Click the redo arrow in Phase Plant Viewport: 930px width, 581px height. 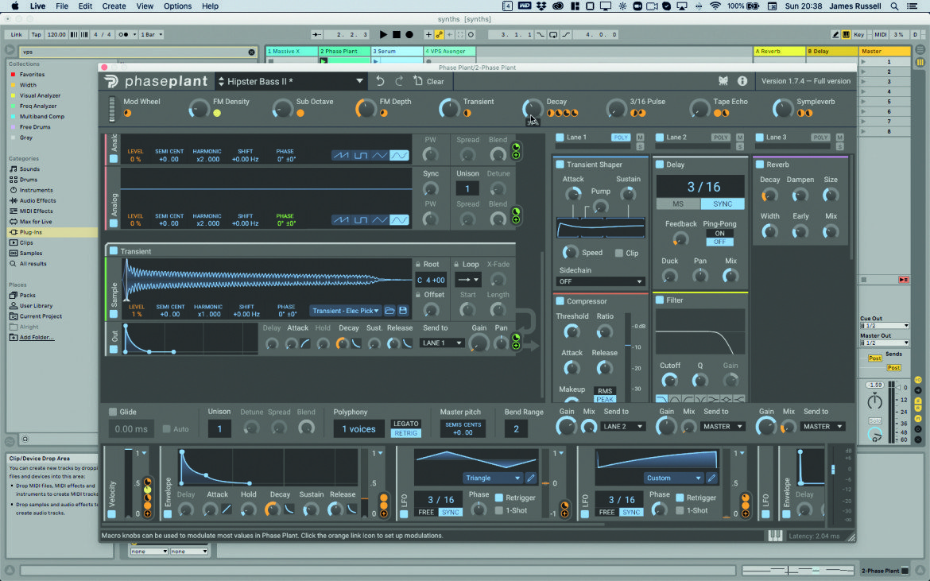(x=399, y=81)
